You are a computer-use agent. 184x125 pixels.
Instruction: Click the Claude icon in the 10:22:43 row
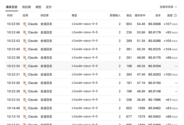pyautogui.click(x=25, y=41)
